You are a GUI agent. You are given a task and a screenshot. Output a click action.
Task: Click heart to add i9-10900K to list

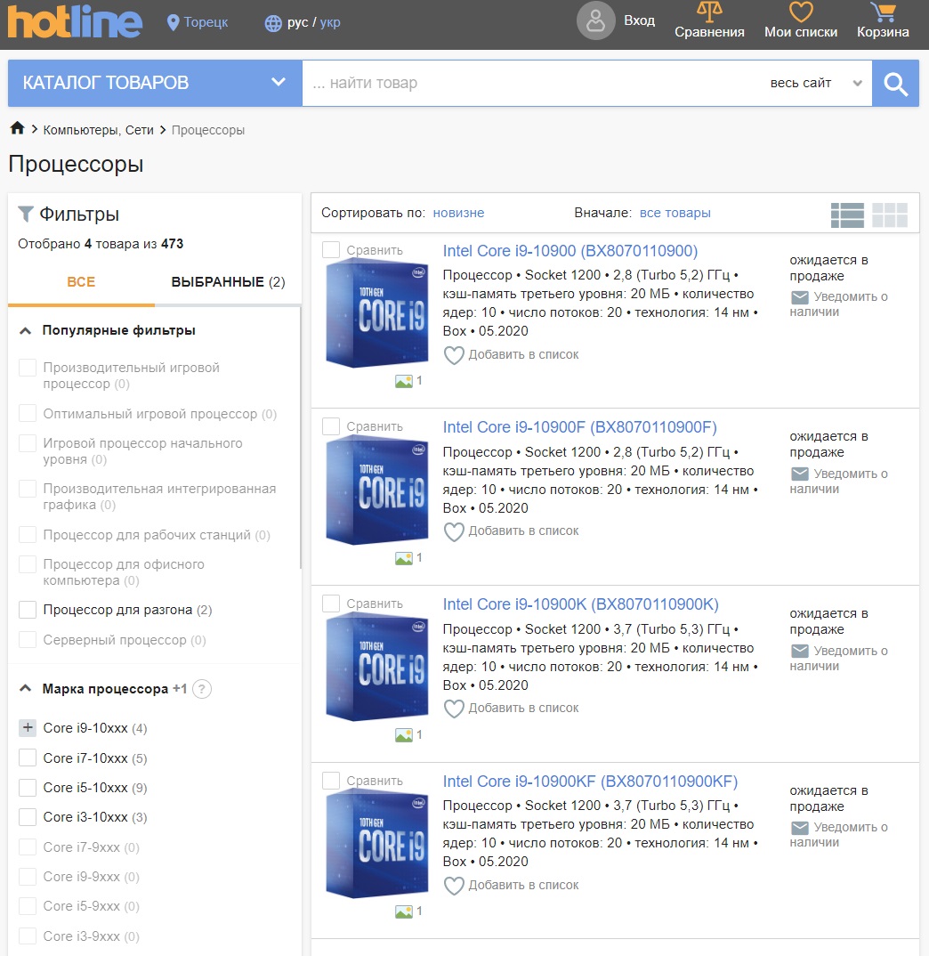point(454,709)
